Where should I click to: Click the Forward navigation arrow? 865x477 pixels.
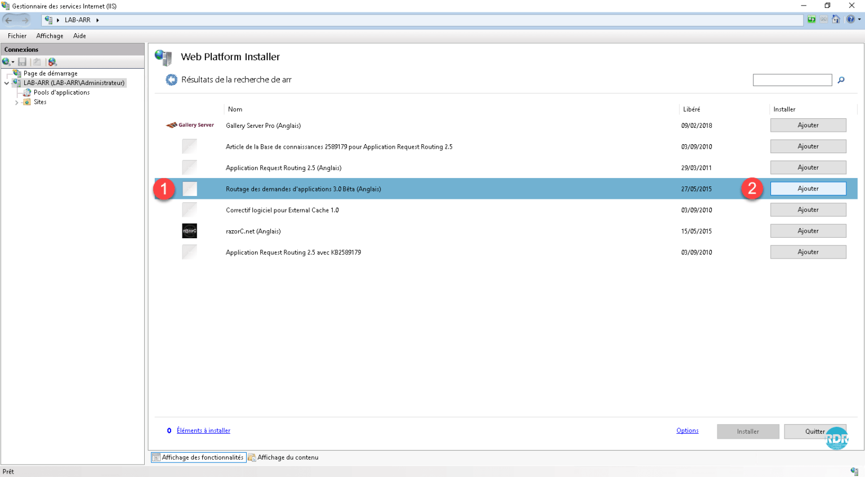click(25, 20)
